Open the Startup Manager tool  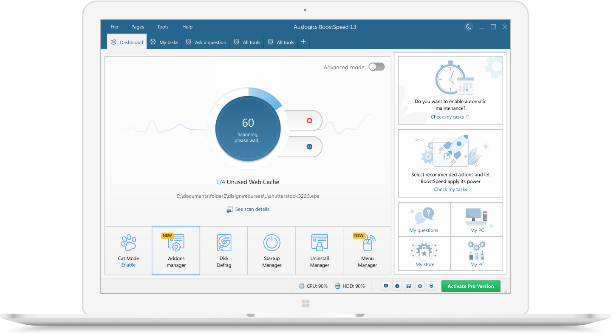(x=272, y=250)
